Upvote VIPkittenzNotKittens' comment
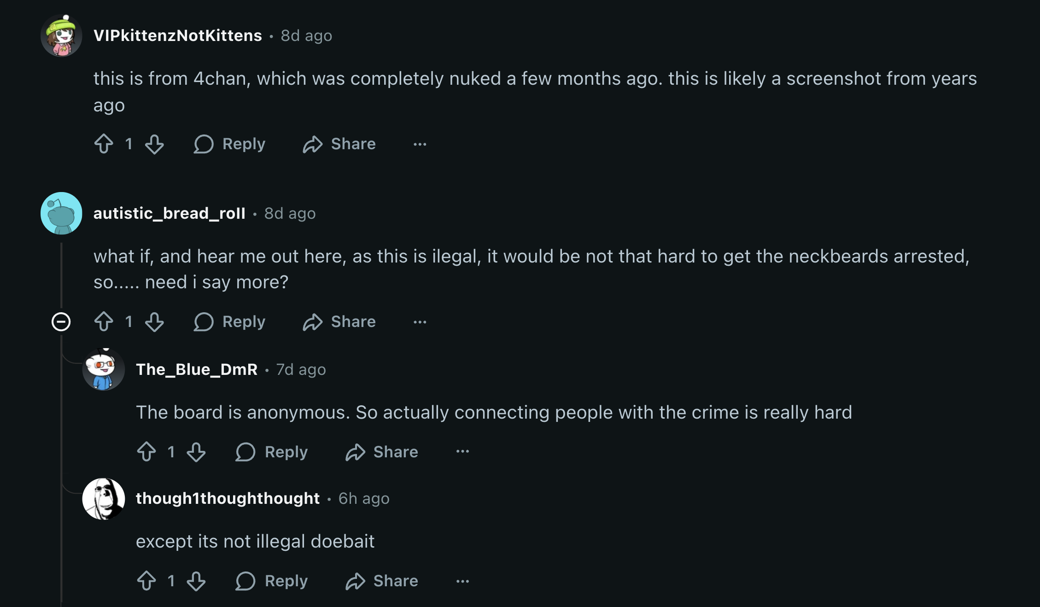The image size is (1040, 607). tap(104, 144)
